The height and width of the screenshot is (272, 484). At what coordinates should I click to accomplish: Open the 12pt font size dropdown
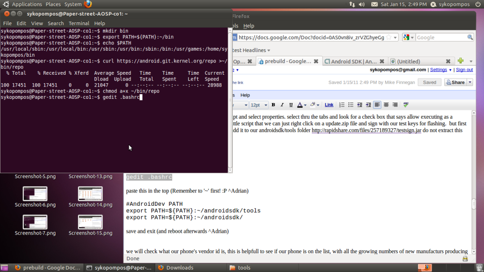tap(259, 105)
